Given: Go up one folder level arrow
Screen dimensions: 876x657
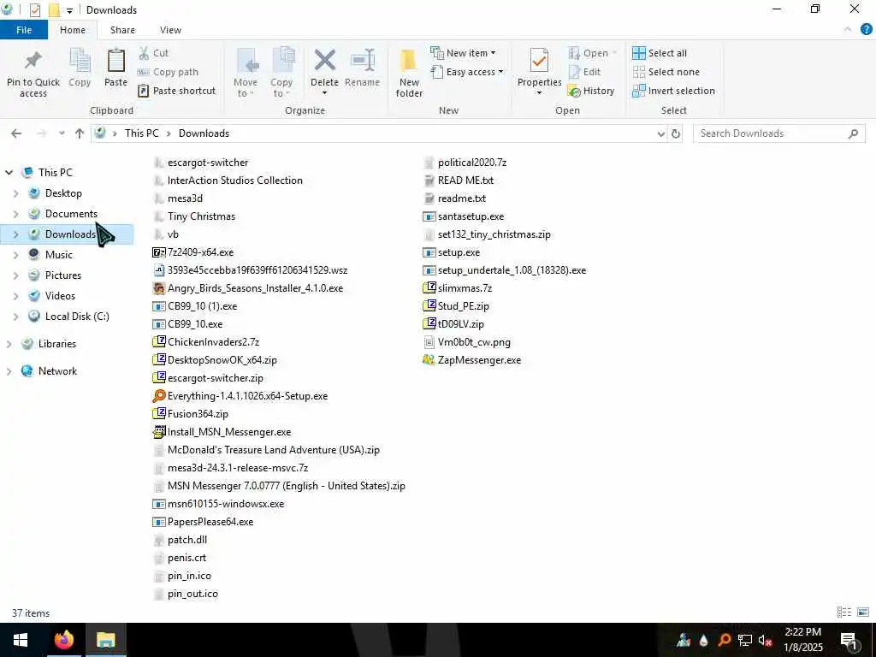Looking at the screenshot, I should [80, 133].
